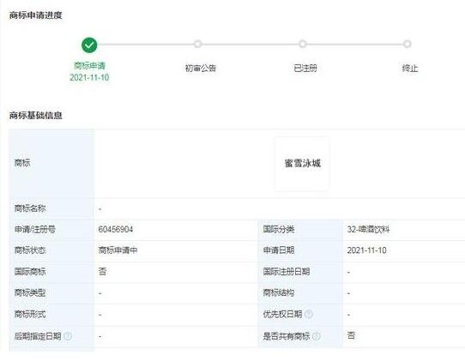Select the 初审公告 step label
The width and height of the screenshot is (465, 361).
coord(201,68)
